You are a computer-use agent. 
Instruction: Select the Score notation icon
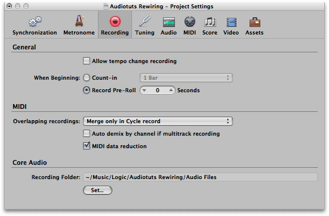pyautogui.click(x=210, y=22)
